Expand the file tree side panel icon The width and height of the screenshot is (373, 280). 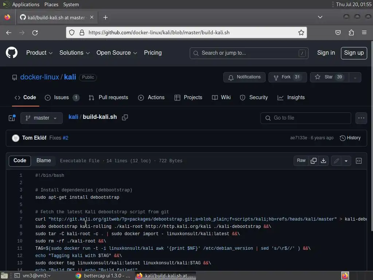12,118
